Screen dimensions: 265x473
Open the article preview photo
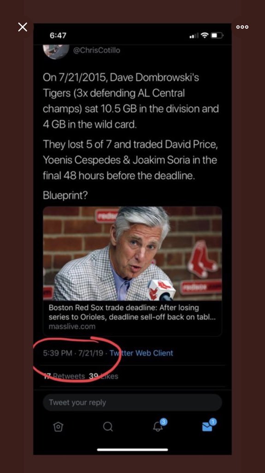tap(133, 254)
